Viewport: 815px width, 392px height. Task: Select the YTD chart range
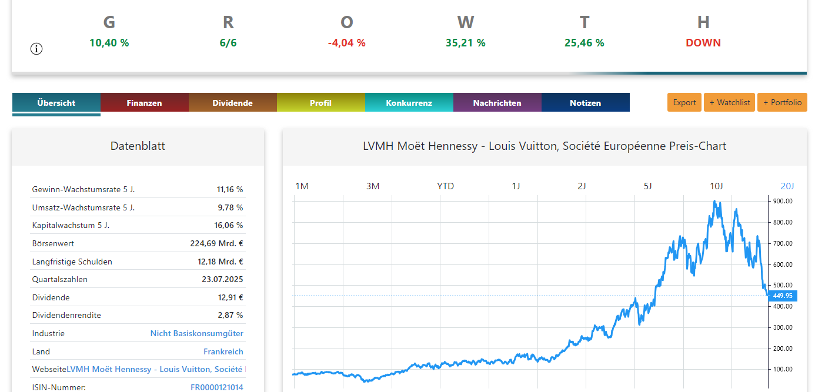[446, 186]
